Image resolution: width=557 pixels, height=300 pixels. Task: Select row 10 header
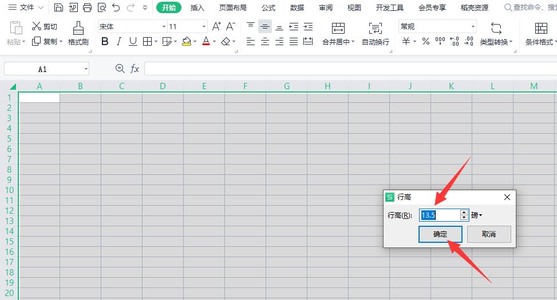pos(9,190)
